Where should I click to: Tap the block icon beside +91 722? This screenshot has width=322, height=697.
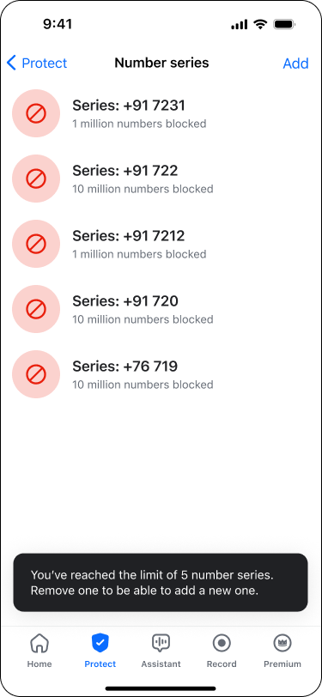36,179
